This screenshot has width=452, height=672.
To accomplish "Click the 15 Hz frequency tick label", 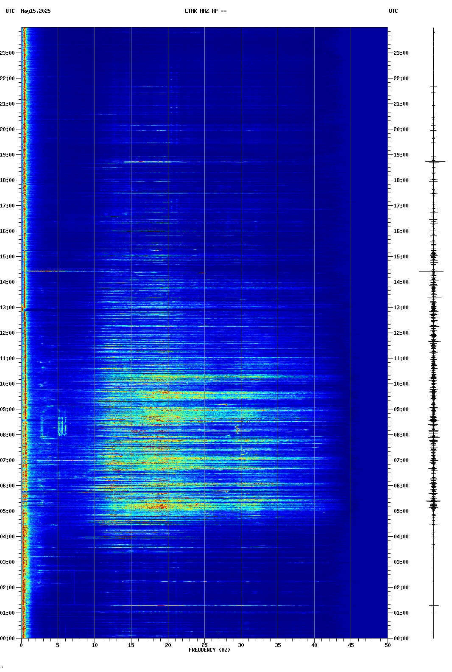I will point(131,645).
